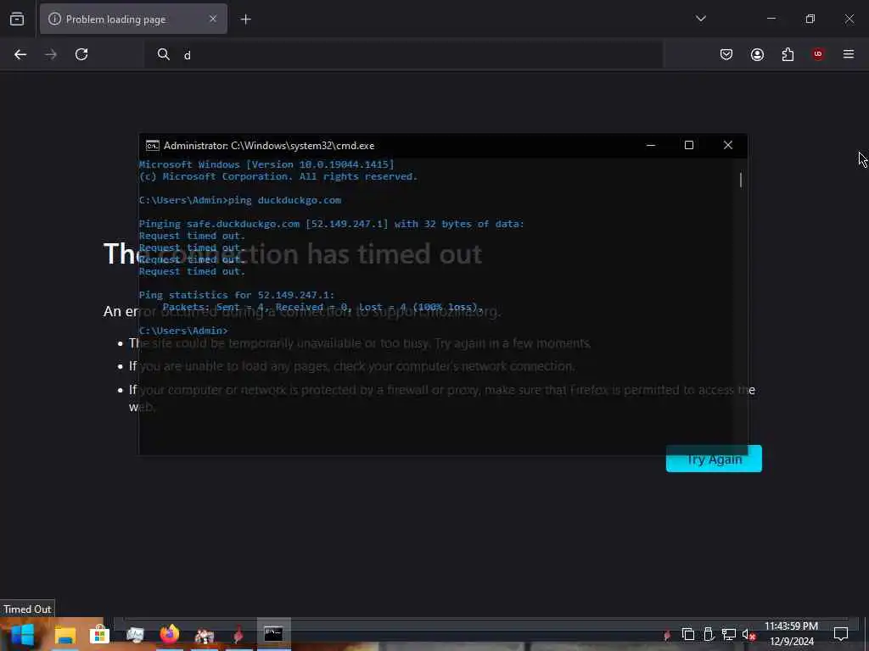The height and width of the screenshot is (651, 869).
Task: Minimize the Firefox window
Action: pos(771,19)
